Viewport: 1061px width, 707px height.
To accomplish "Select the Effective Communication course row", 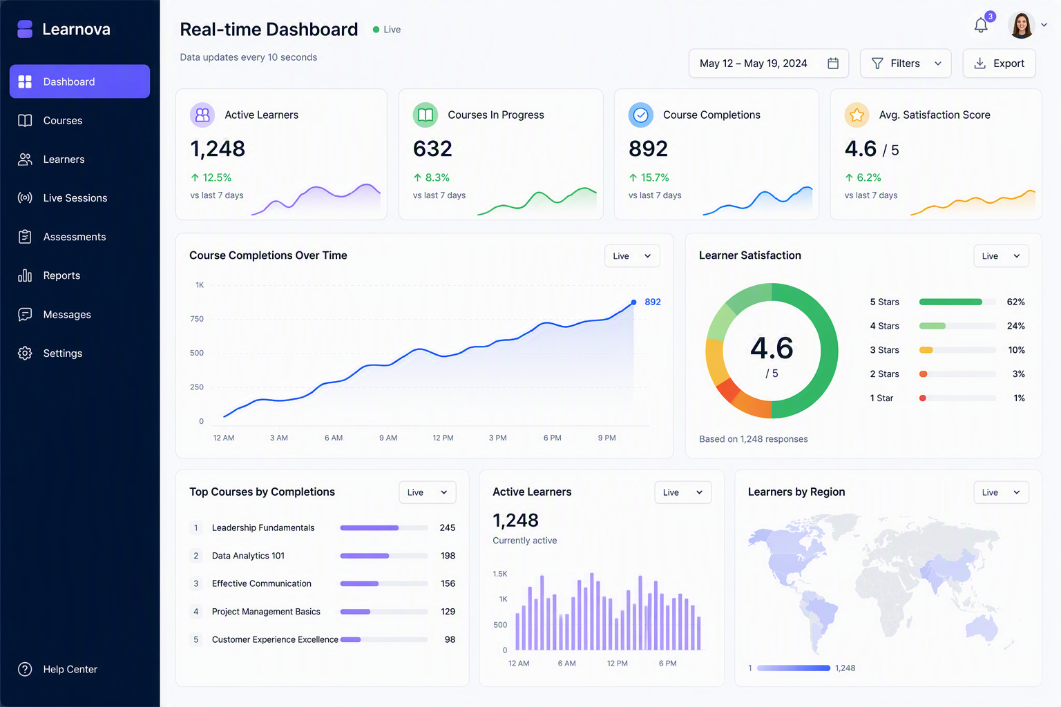I will (323, 583).
